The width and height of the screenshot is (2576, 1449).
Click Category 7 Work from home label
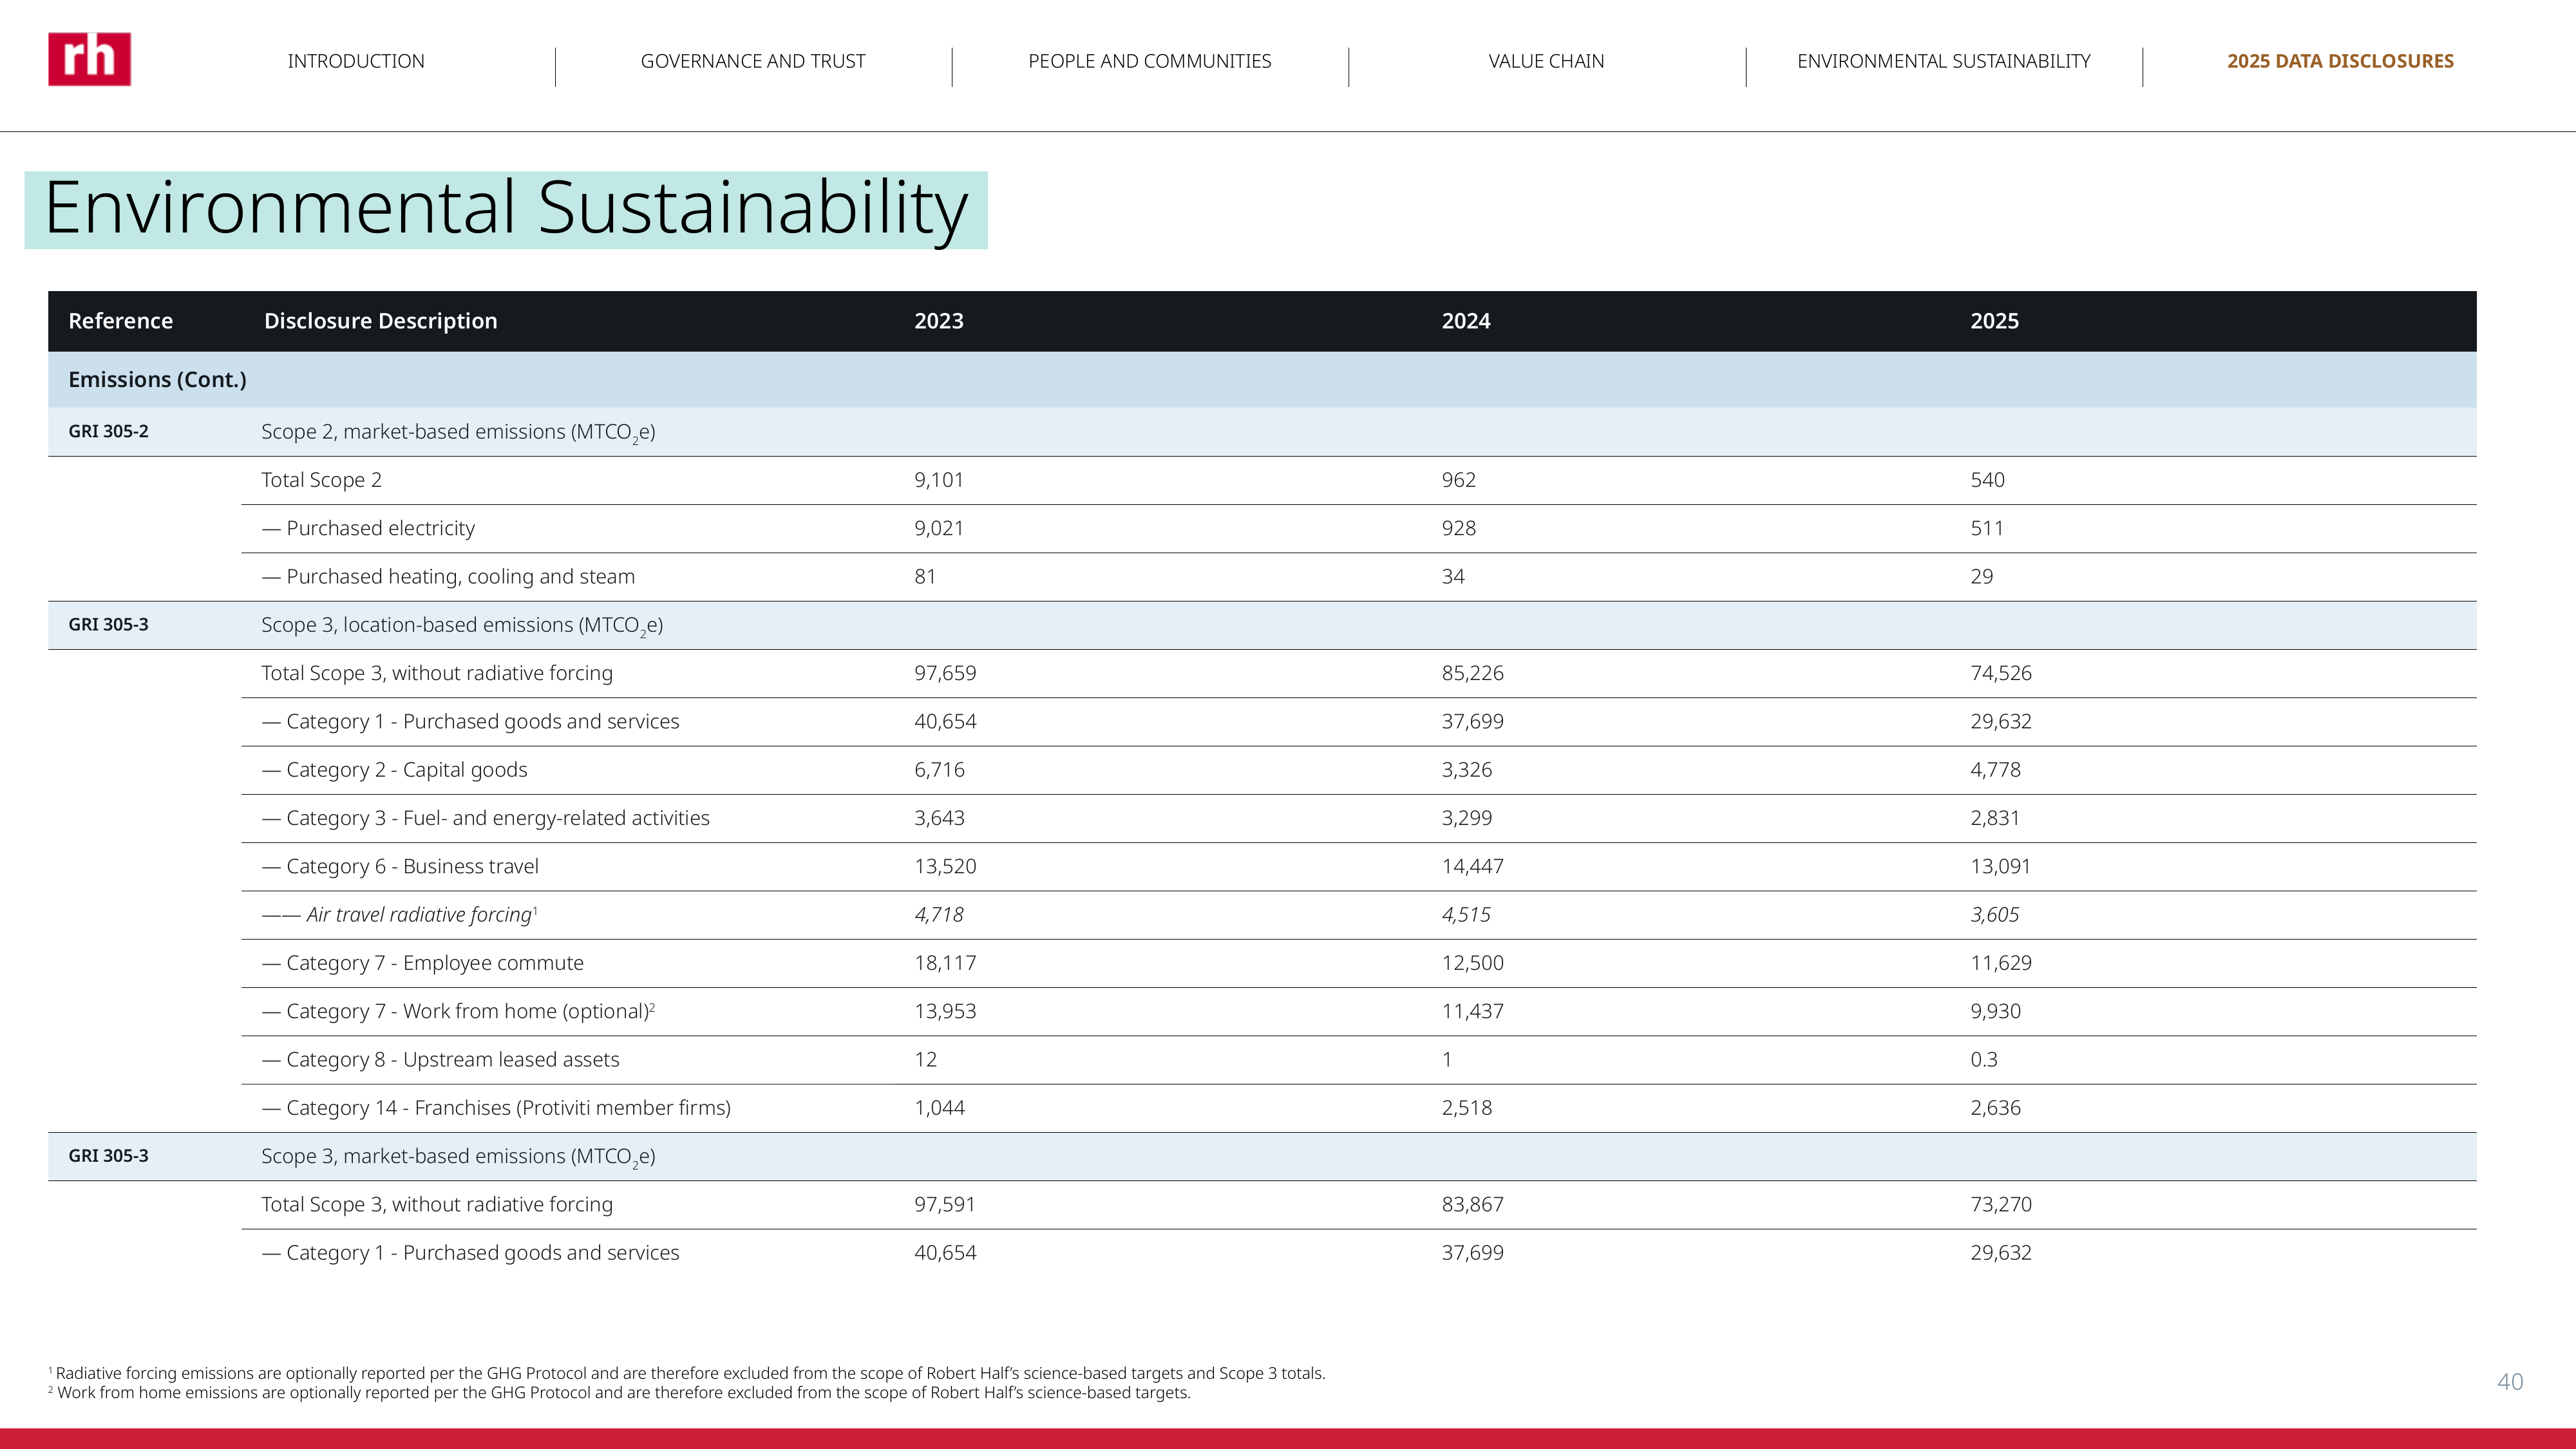(x=458, y=1011)
